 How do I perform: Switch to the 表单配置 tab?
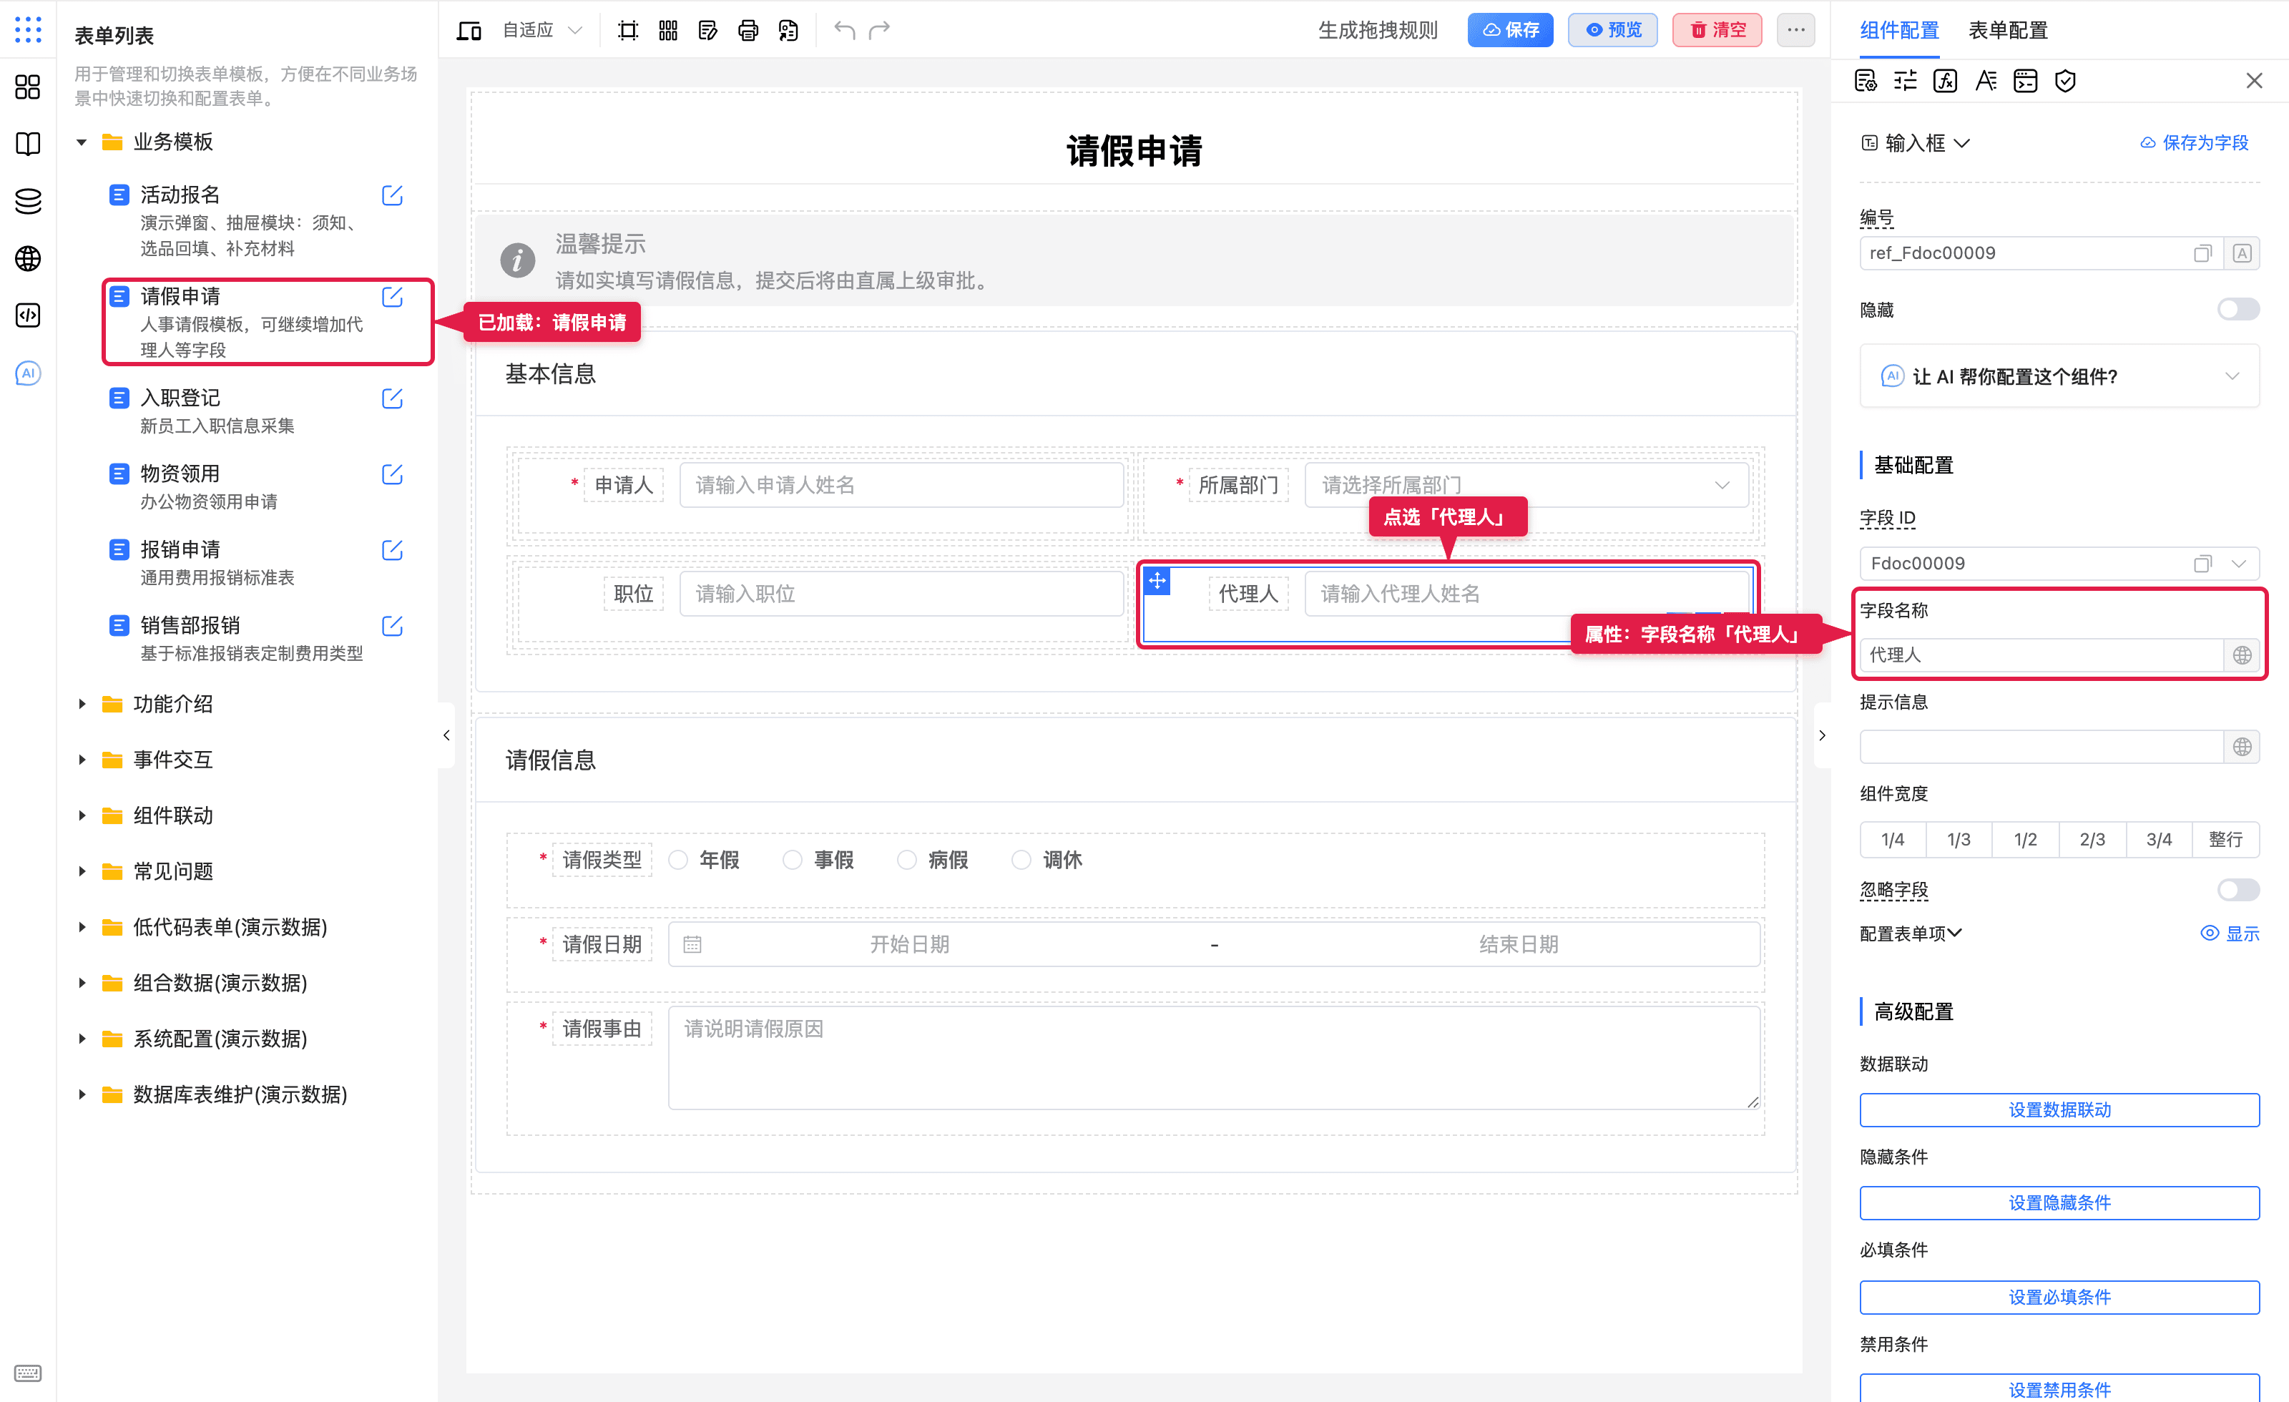point(2007,31)
